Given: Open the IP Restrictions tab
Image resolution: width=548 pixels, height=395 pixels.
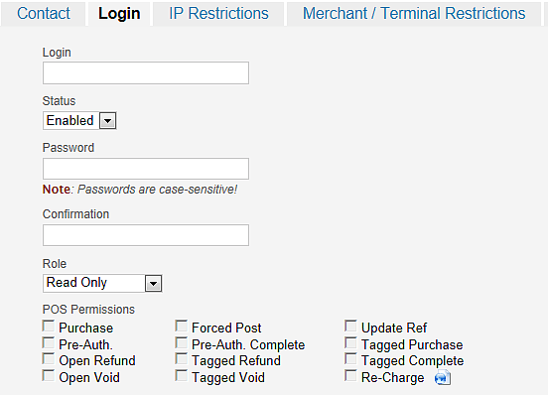Looking at the screenshot, I should pyautogui.click(x=218, y=14).
